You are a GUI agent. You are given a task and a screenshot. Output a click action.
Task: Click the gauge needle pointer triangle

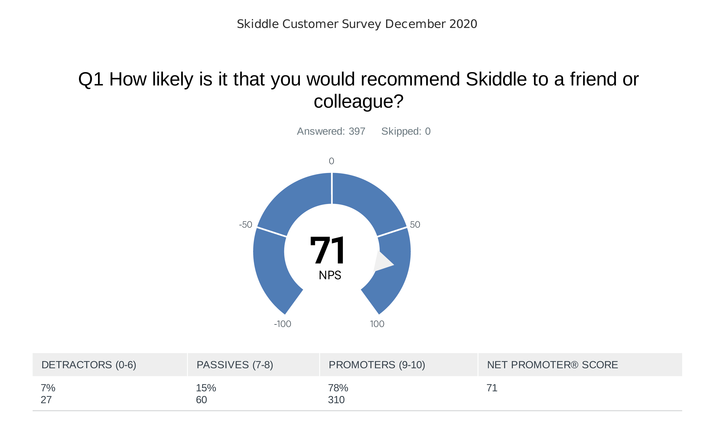(383, 261)
